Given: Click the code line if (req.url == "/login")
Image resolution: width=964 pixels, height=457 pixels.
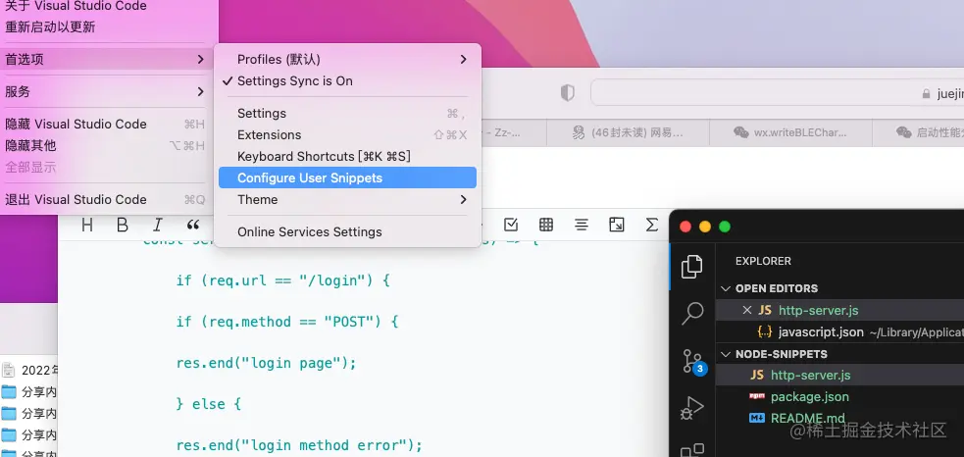Looking at the screenshot, I should (282, 280).
